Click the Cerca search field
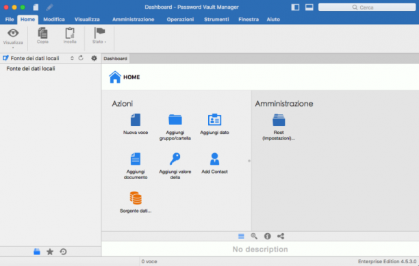Screen dimensions: 419x266 (367, 8)
